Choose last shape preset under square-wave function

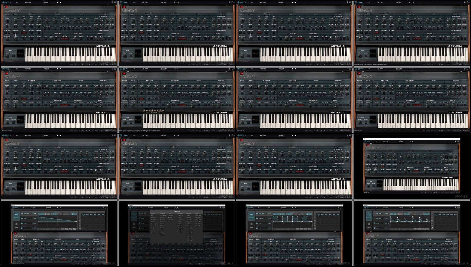click(309, 229)
